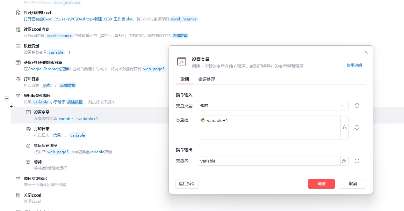
Task: Open info tooltip for variable type
Action: point(357,106)
